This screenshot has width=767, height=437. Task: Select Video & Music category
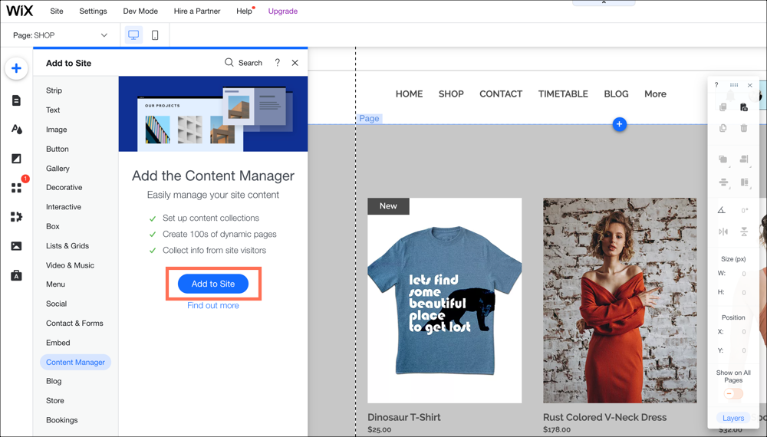[x=70, y=265]
